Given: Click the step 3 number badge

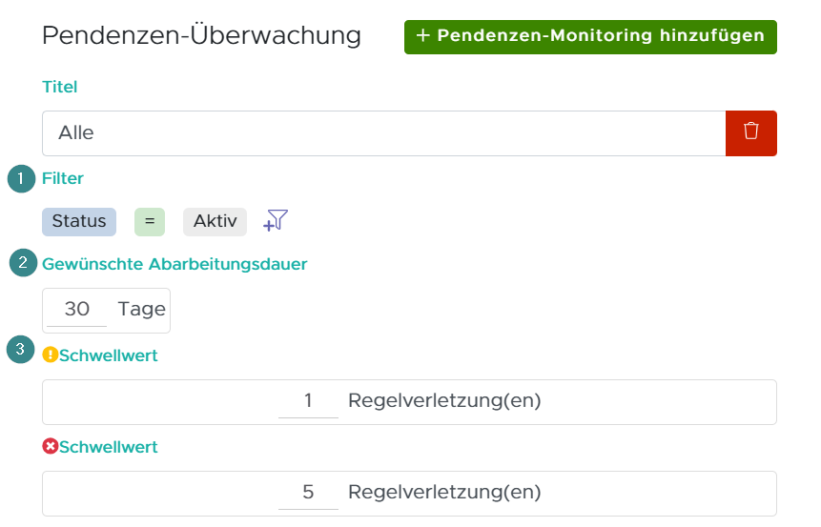Looking at the screenshot, I should 21,350.
